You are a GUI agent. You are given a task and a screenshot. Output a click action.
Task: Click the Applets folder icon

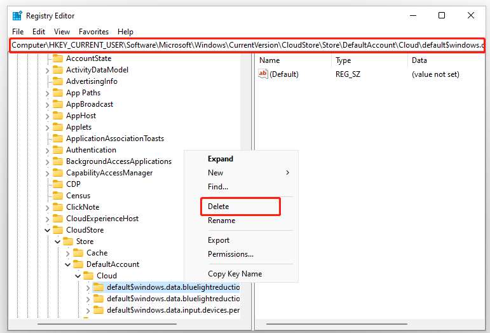click(x=58, y=127)
